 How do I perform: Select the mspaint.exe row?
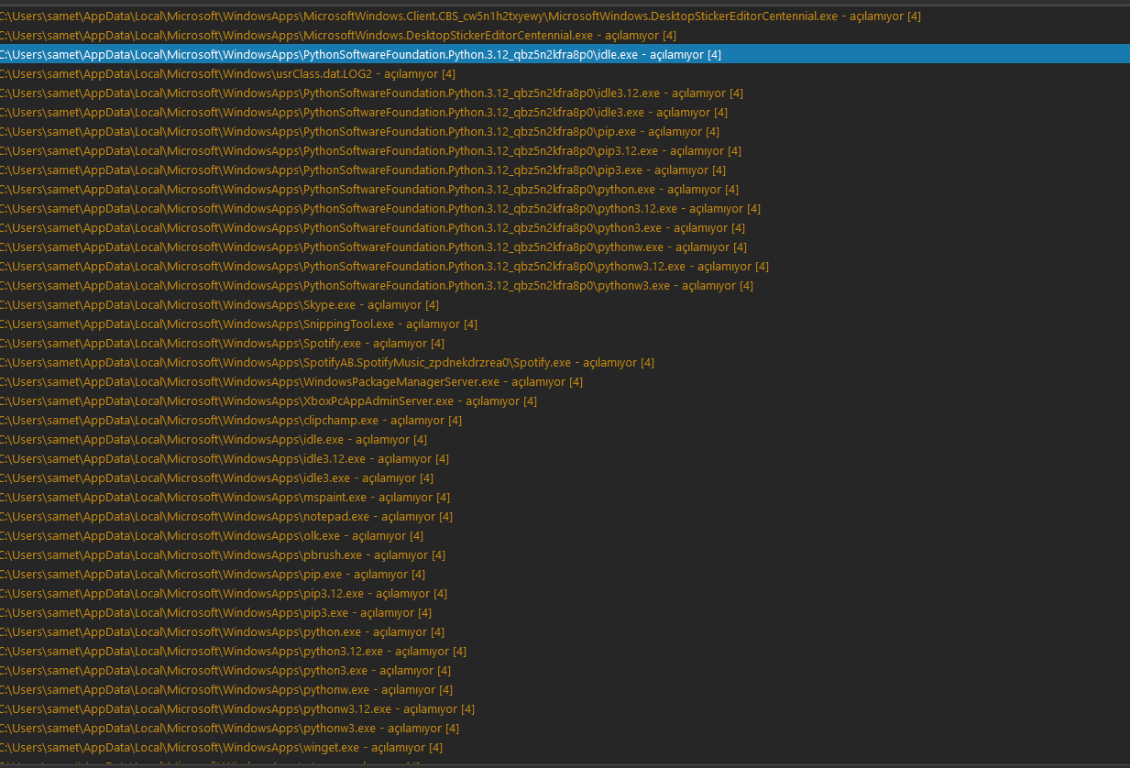pos(565,497)
